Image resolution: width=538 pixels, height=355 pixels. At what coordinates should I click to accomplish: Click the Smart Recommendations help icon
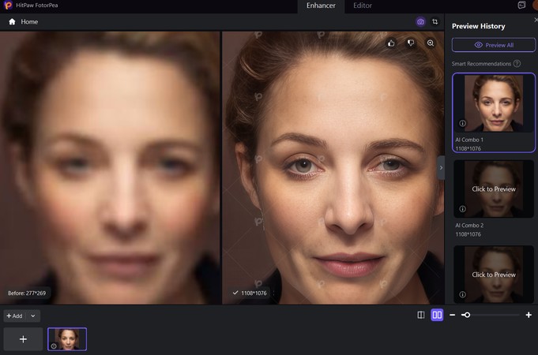click(517, 63)
